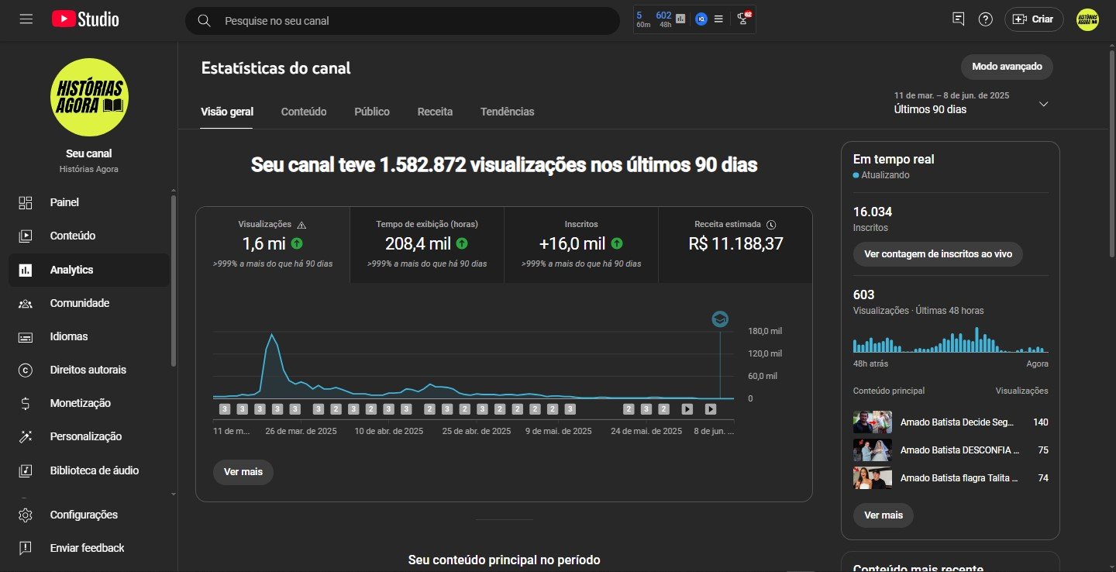Open the Help question mark icon
Image resolution: width=1116 pixels, height=572 pixels.
985,19
